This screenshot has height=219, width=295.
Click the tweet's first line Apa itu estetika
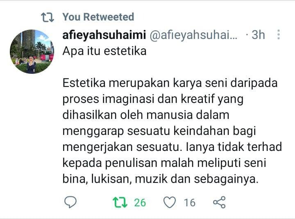(104, 51)
